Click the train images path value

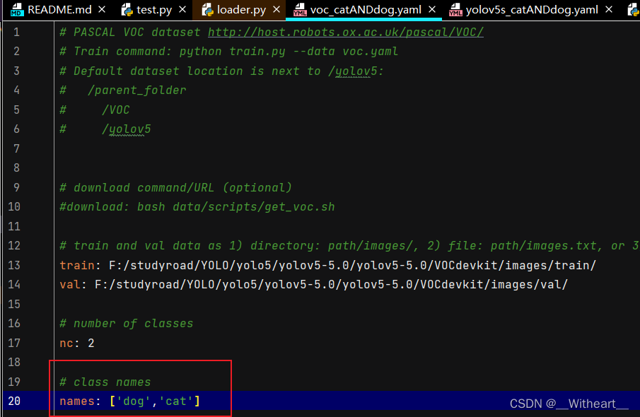point(352,265)
